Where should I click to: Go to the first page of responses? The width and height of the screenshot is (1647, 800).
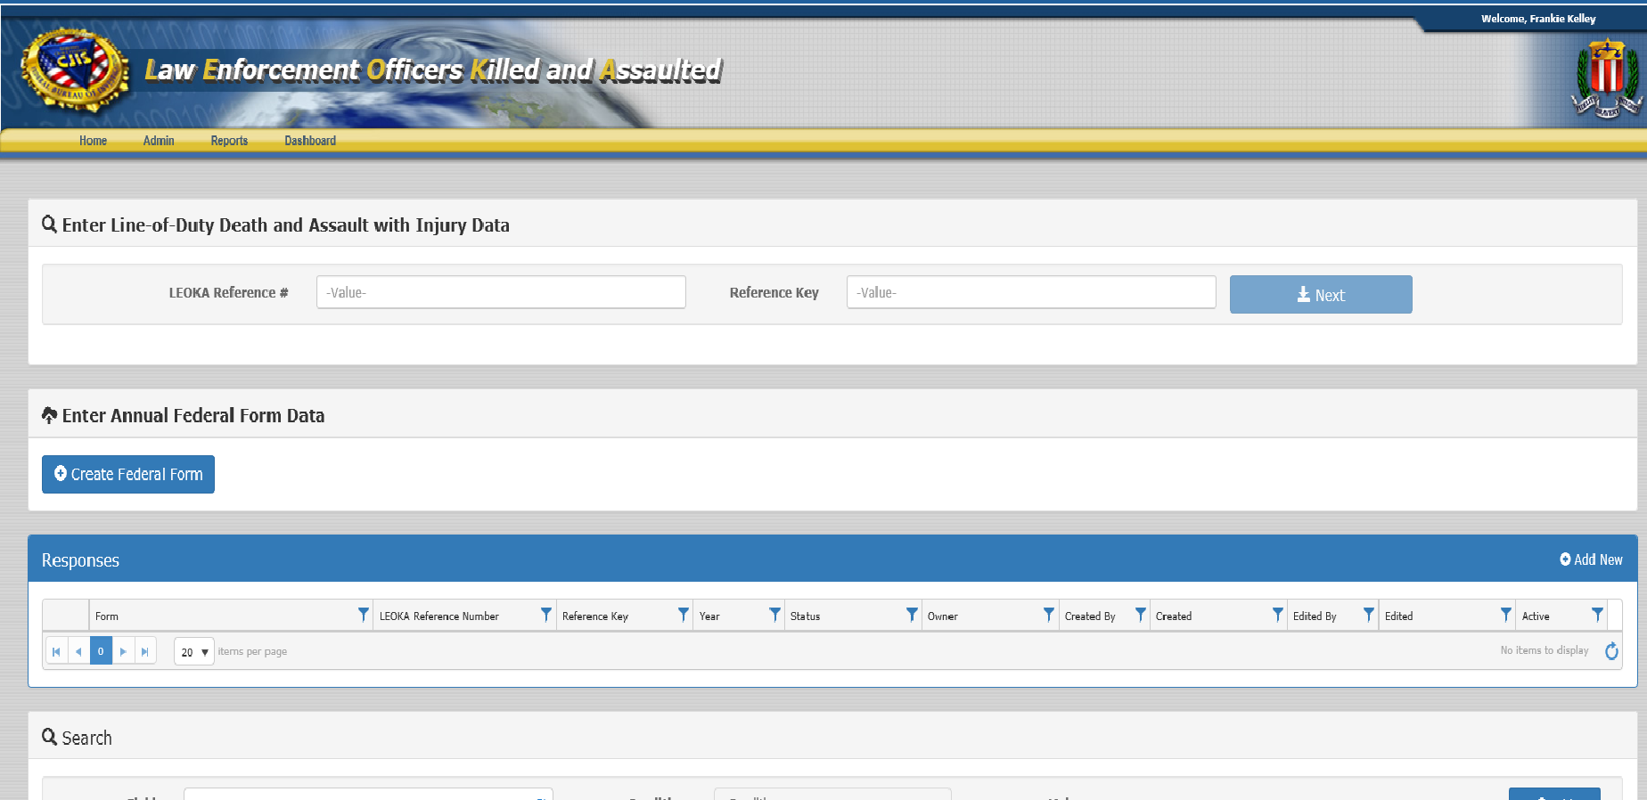[x=57, y=651]
